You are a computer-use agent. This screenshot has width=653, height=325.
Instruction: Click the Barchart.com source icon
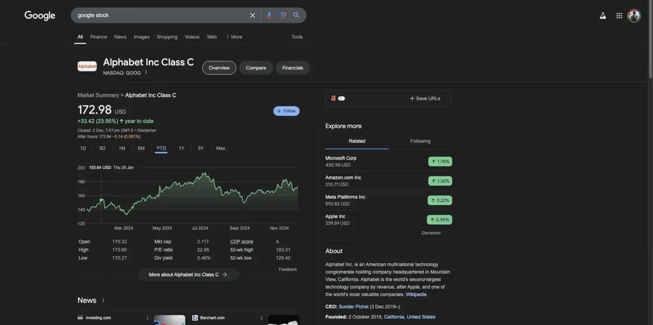(195, 318)
